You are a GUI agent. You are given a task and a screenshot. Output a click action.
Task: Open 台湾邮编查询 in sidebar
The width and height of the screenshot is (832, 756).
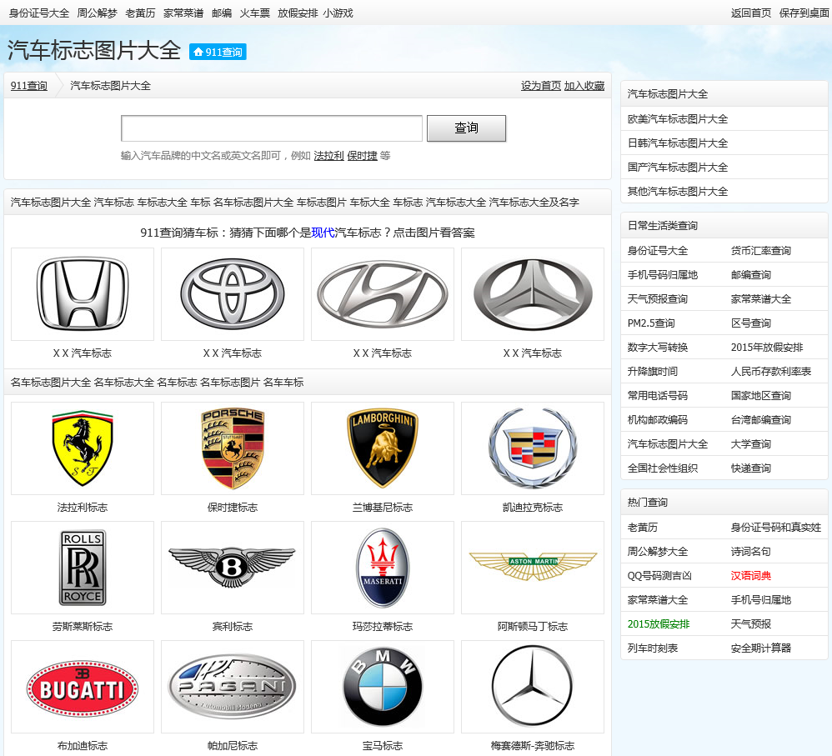point(761,419)
